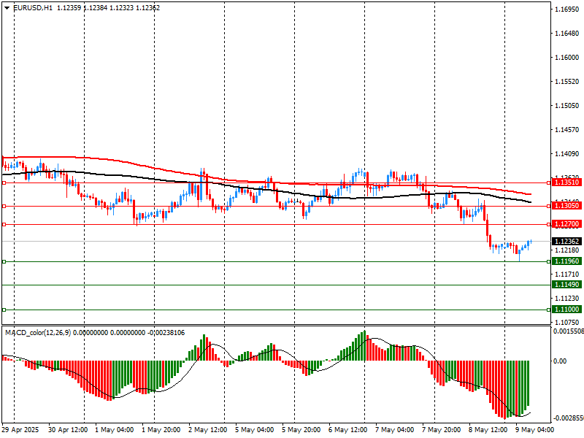The width and height of the screenshot is (584, 438).
Task: Select the red 1.13050 price label
Action: (x=566, y=207)
